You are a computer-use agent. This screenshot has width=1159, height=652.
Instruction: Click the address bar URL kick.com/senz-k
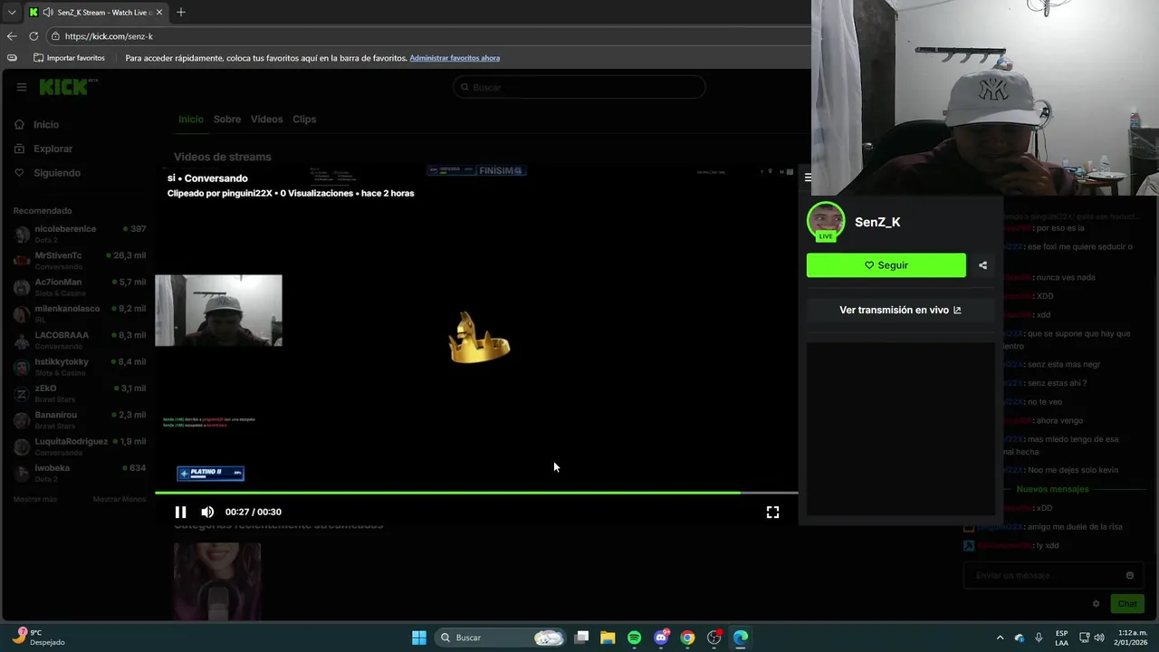109,36
